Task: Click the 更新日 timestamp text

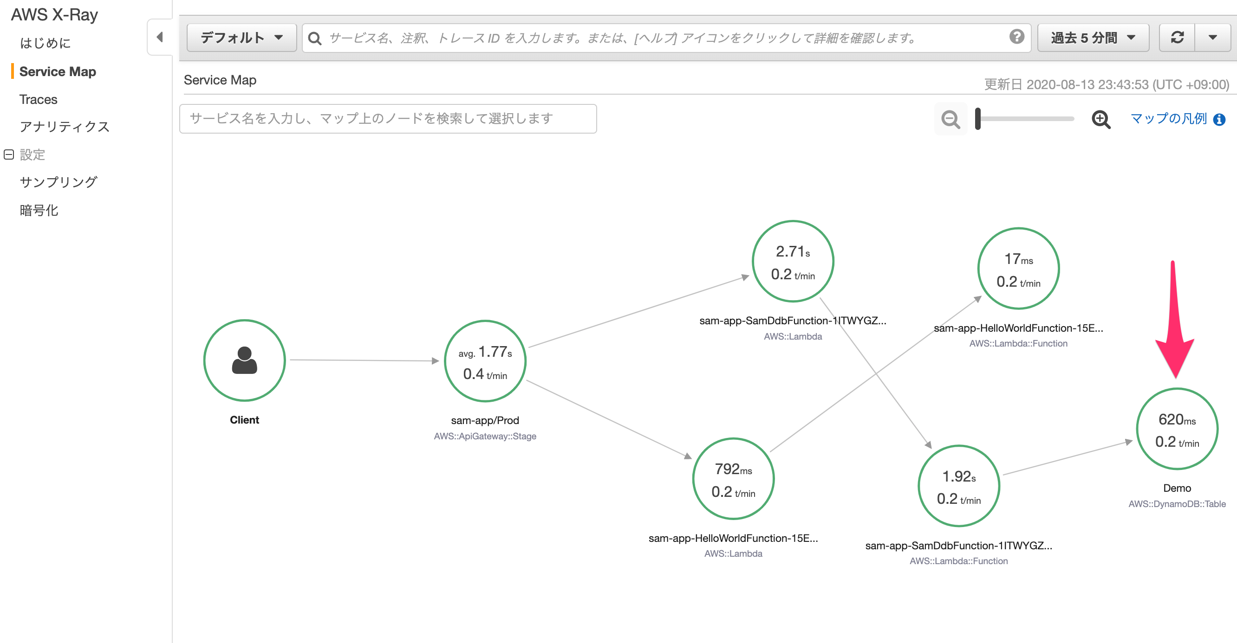Action: [x=1107, y=84]
